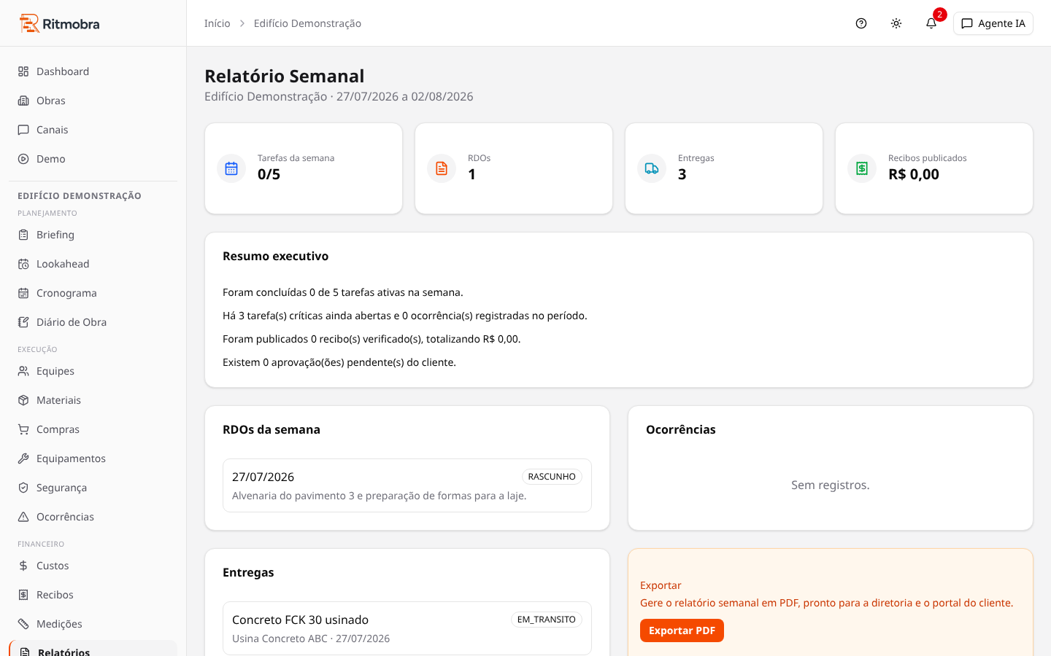1051x656 pixels.
Task: Open Canais in the sidebar
Action: click(93, 130)
